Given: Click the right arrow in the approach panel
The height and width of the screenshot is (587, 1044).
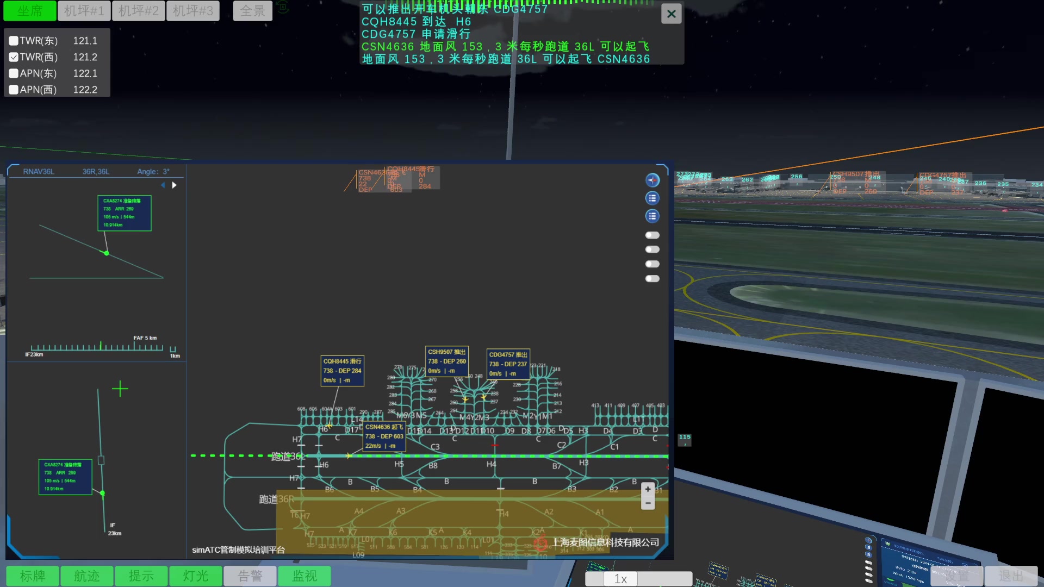Looking at the screenshot, I should click(x=174, y=185).
